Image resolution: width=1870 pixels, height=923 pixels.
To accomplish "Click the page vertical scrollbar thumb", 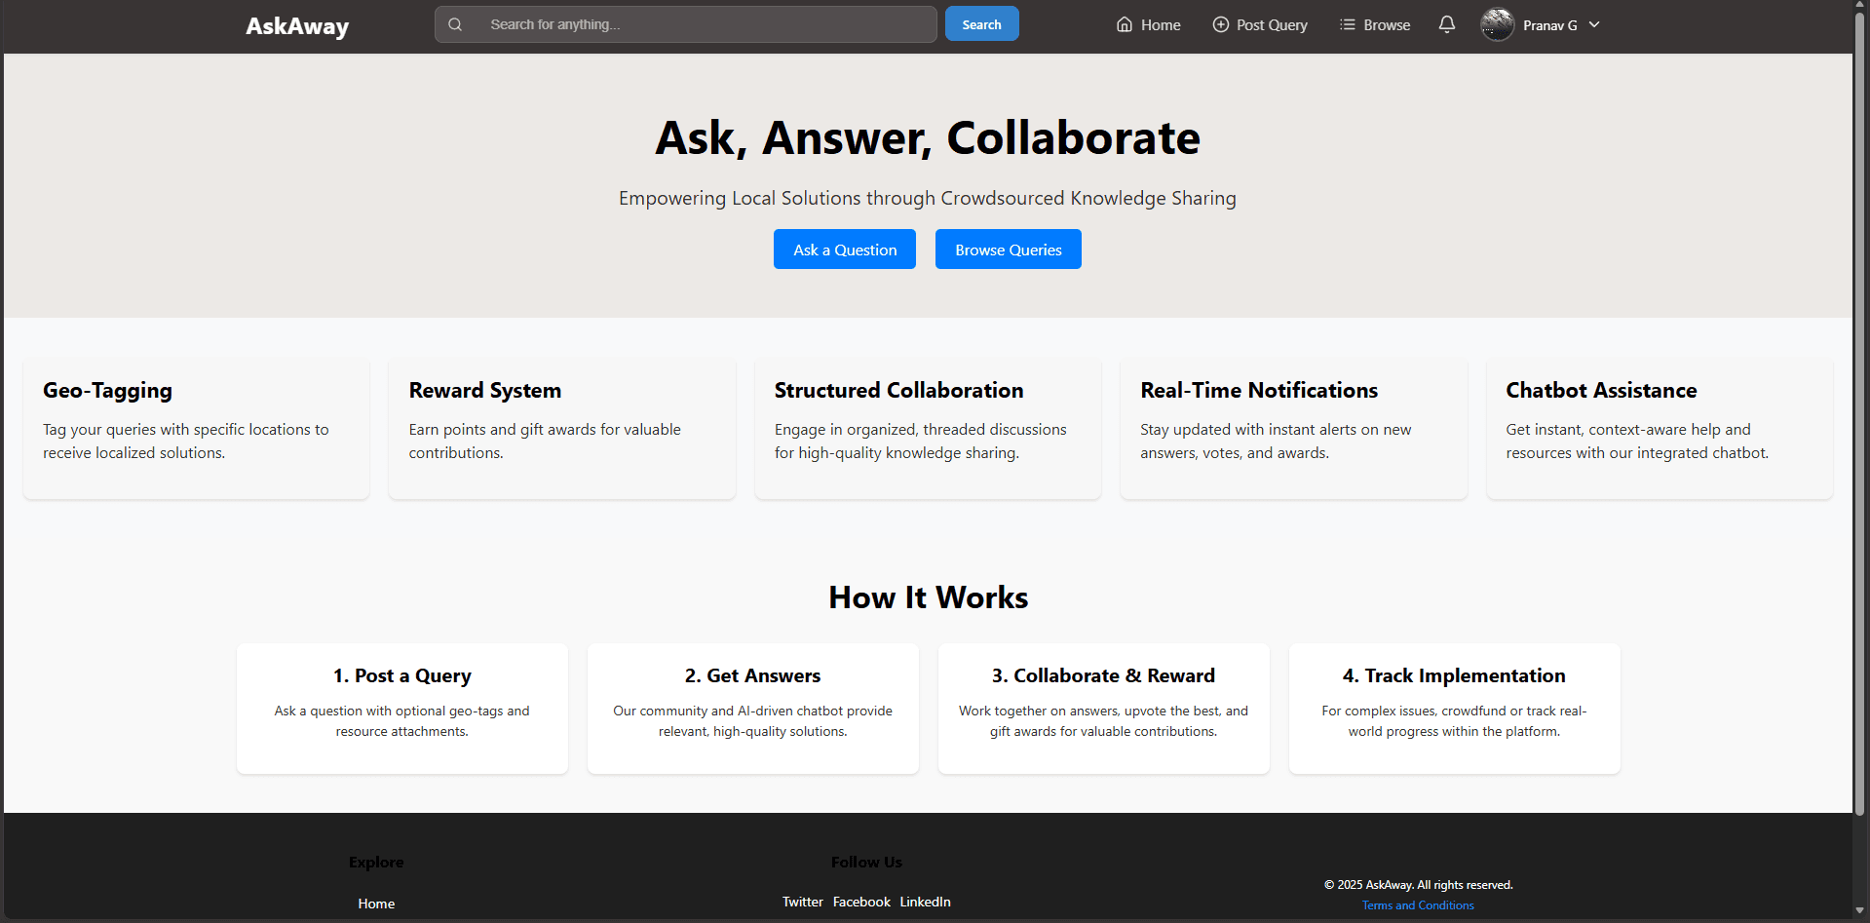I will (1859, 414).
